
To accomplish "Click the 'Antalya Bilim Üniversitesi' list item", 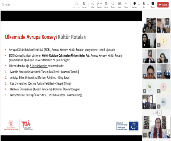I will 40,78.
